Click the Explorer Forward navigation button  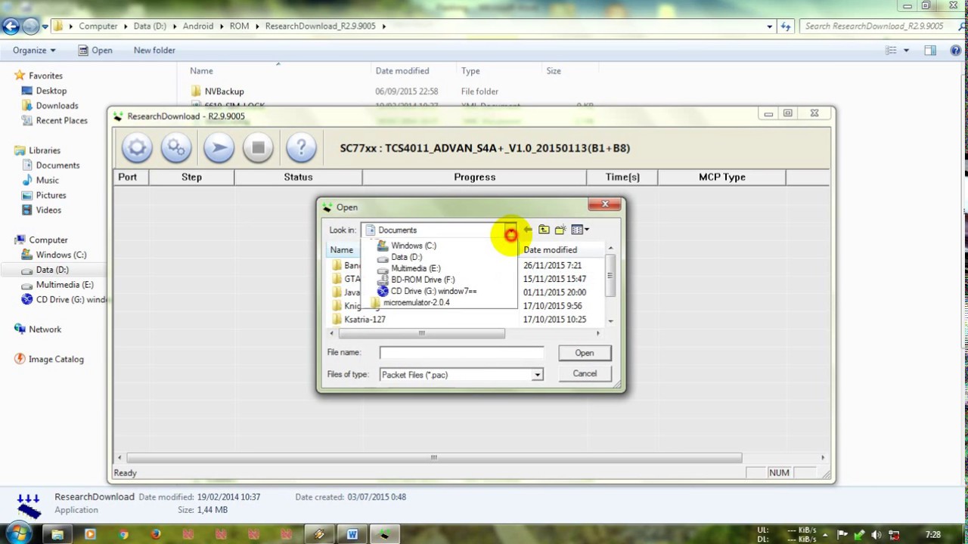click(30, 26)
